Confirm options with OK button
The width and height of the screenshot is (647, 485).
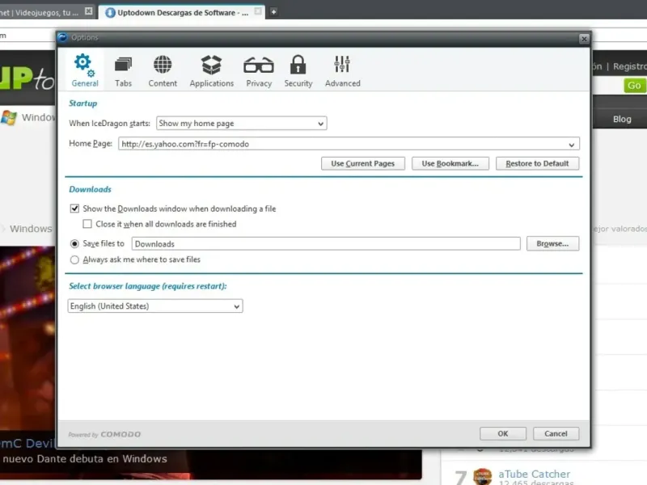click(502, 433)
